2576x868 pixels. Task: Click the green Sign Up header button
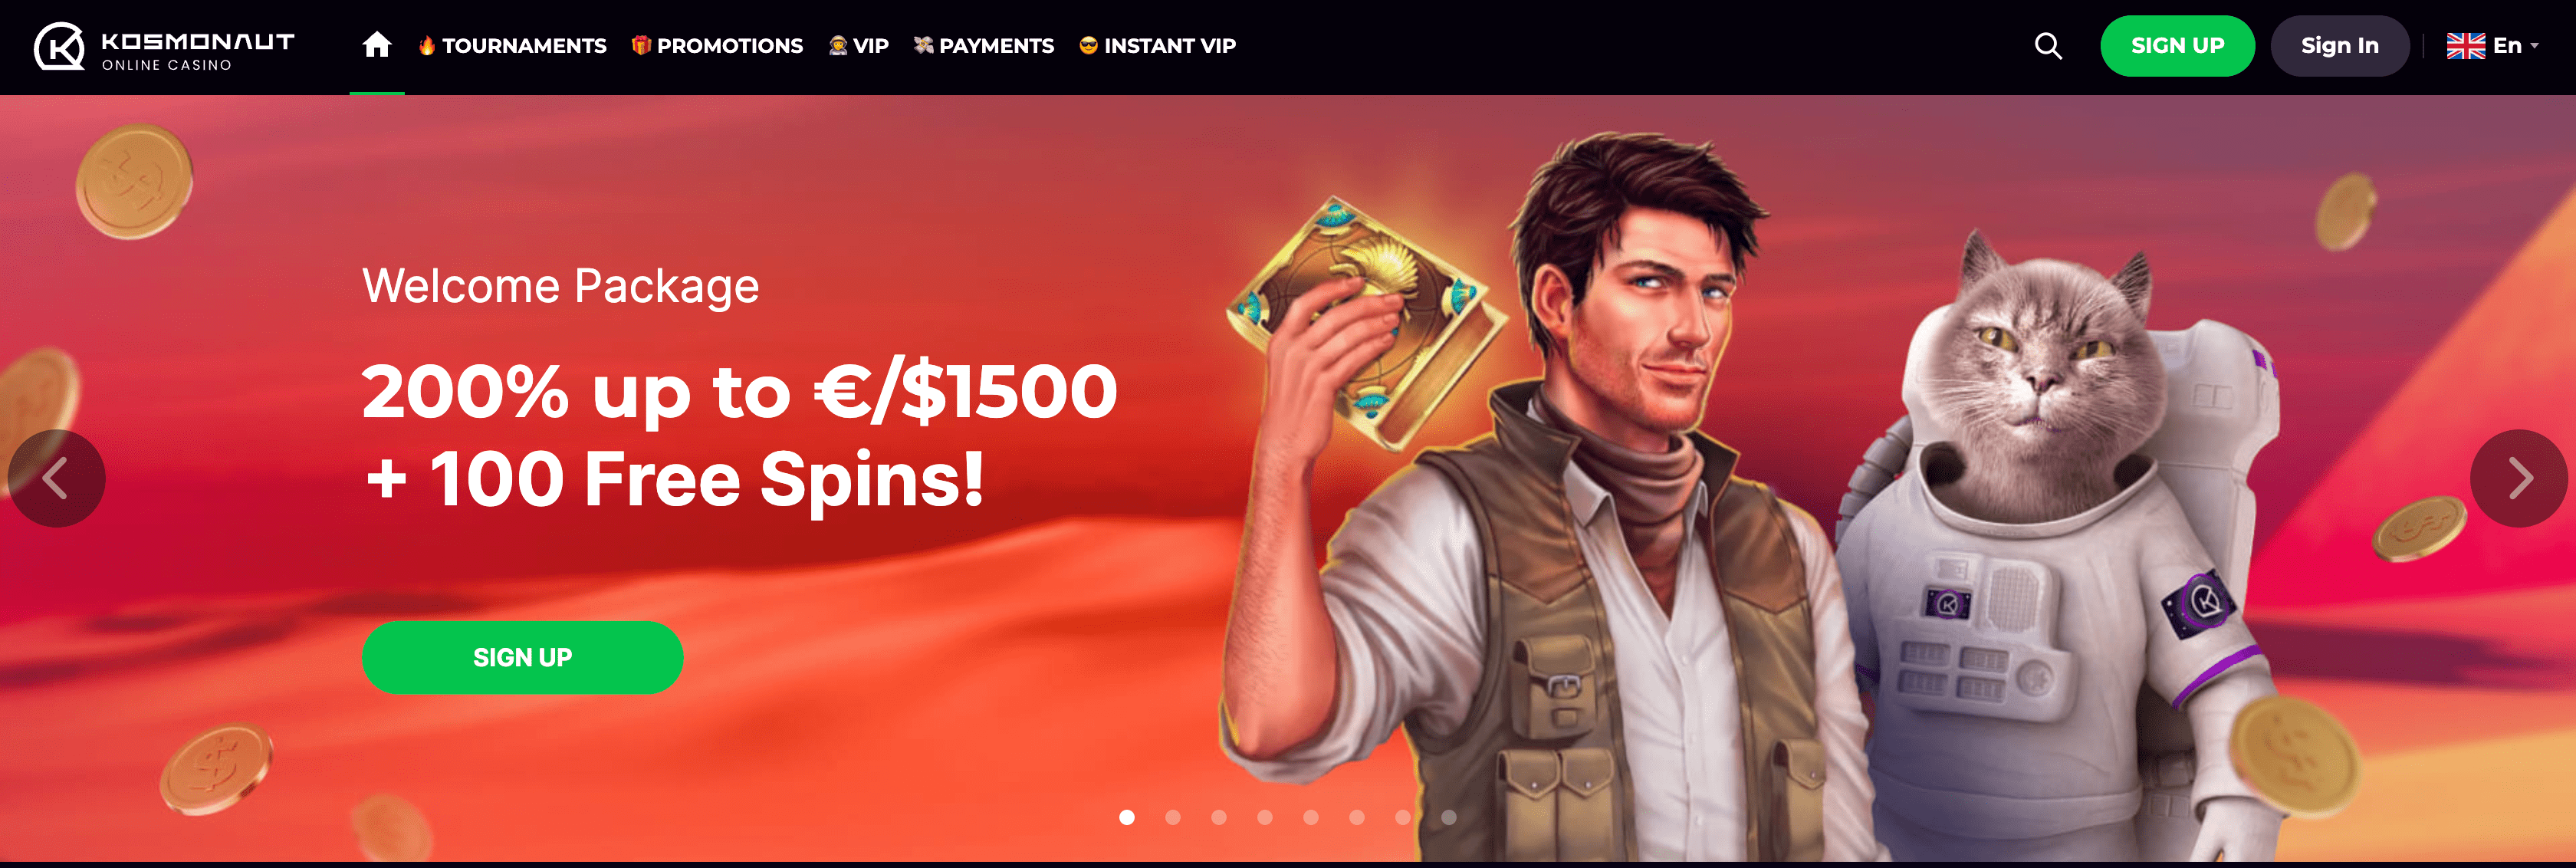point(2177,46)
